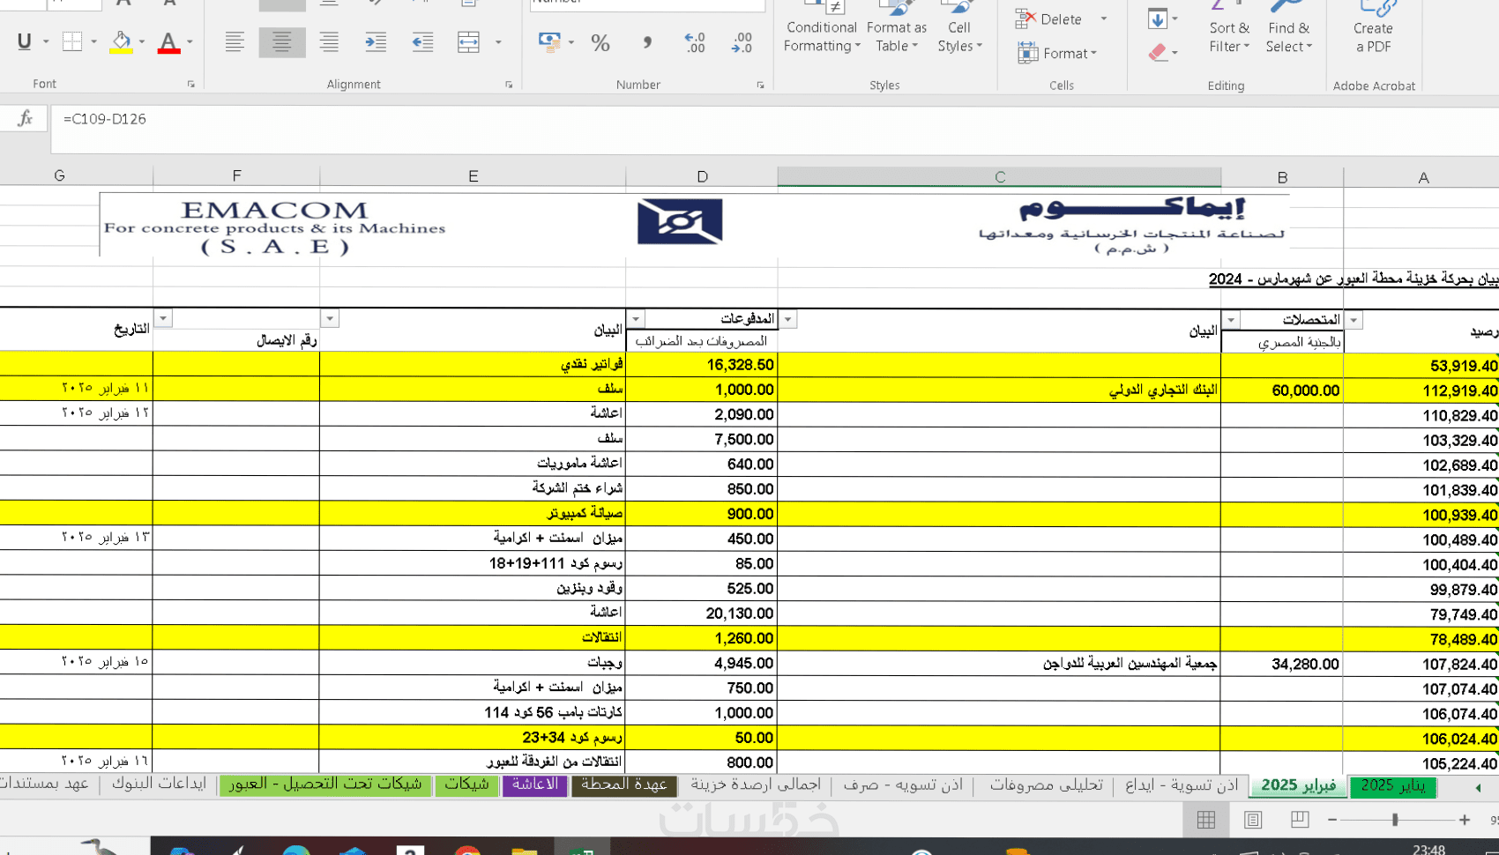Apply yellow fill color to cell

click(122, 41)
